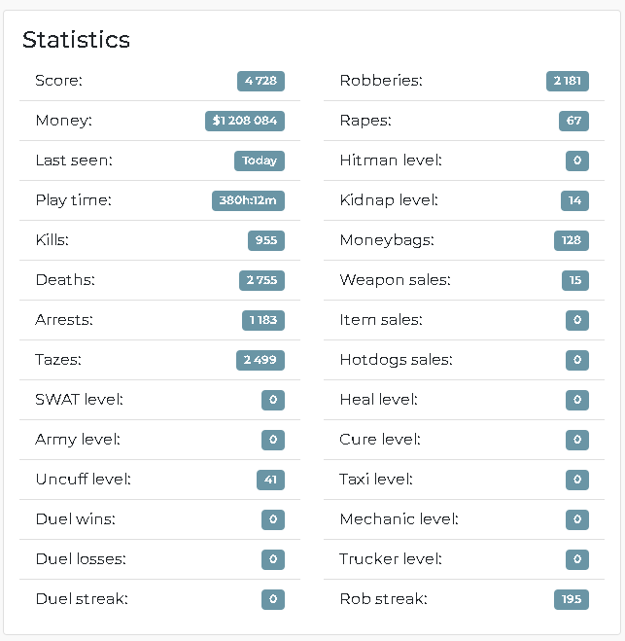Click the Uncuff level badge 41

click(270, 480)
